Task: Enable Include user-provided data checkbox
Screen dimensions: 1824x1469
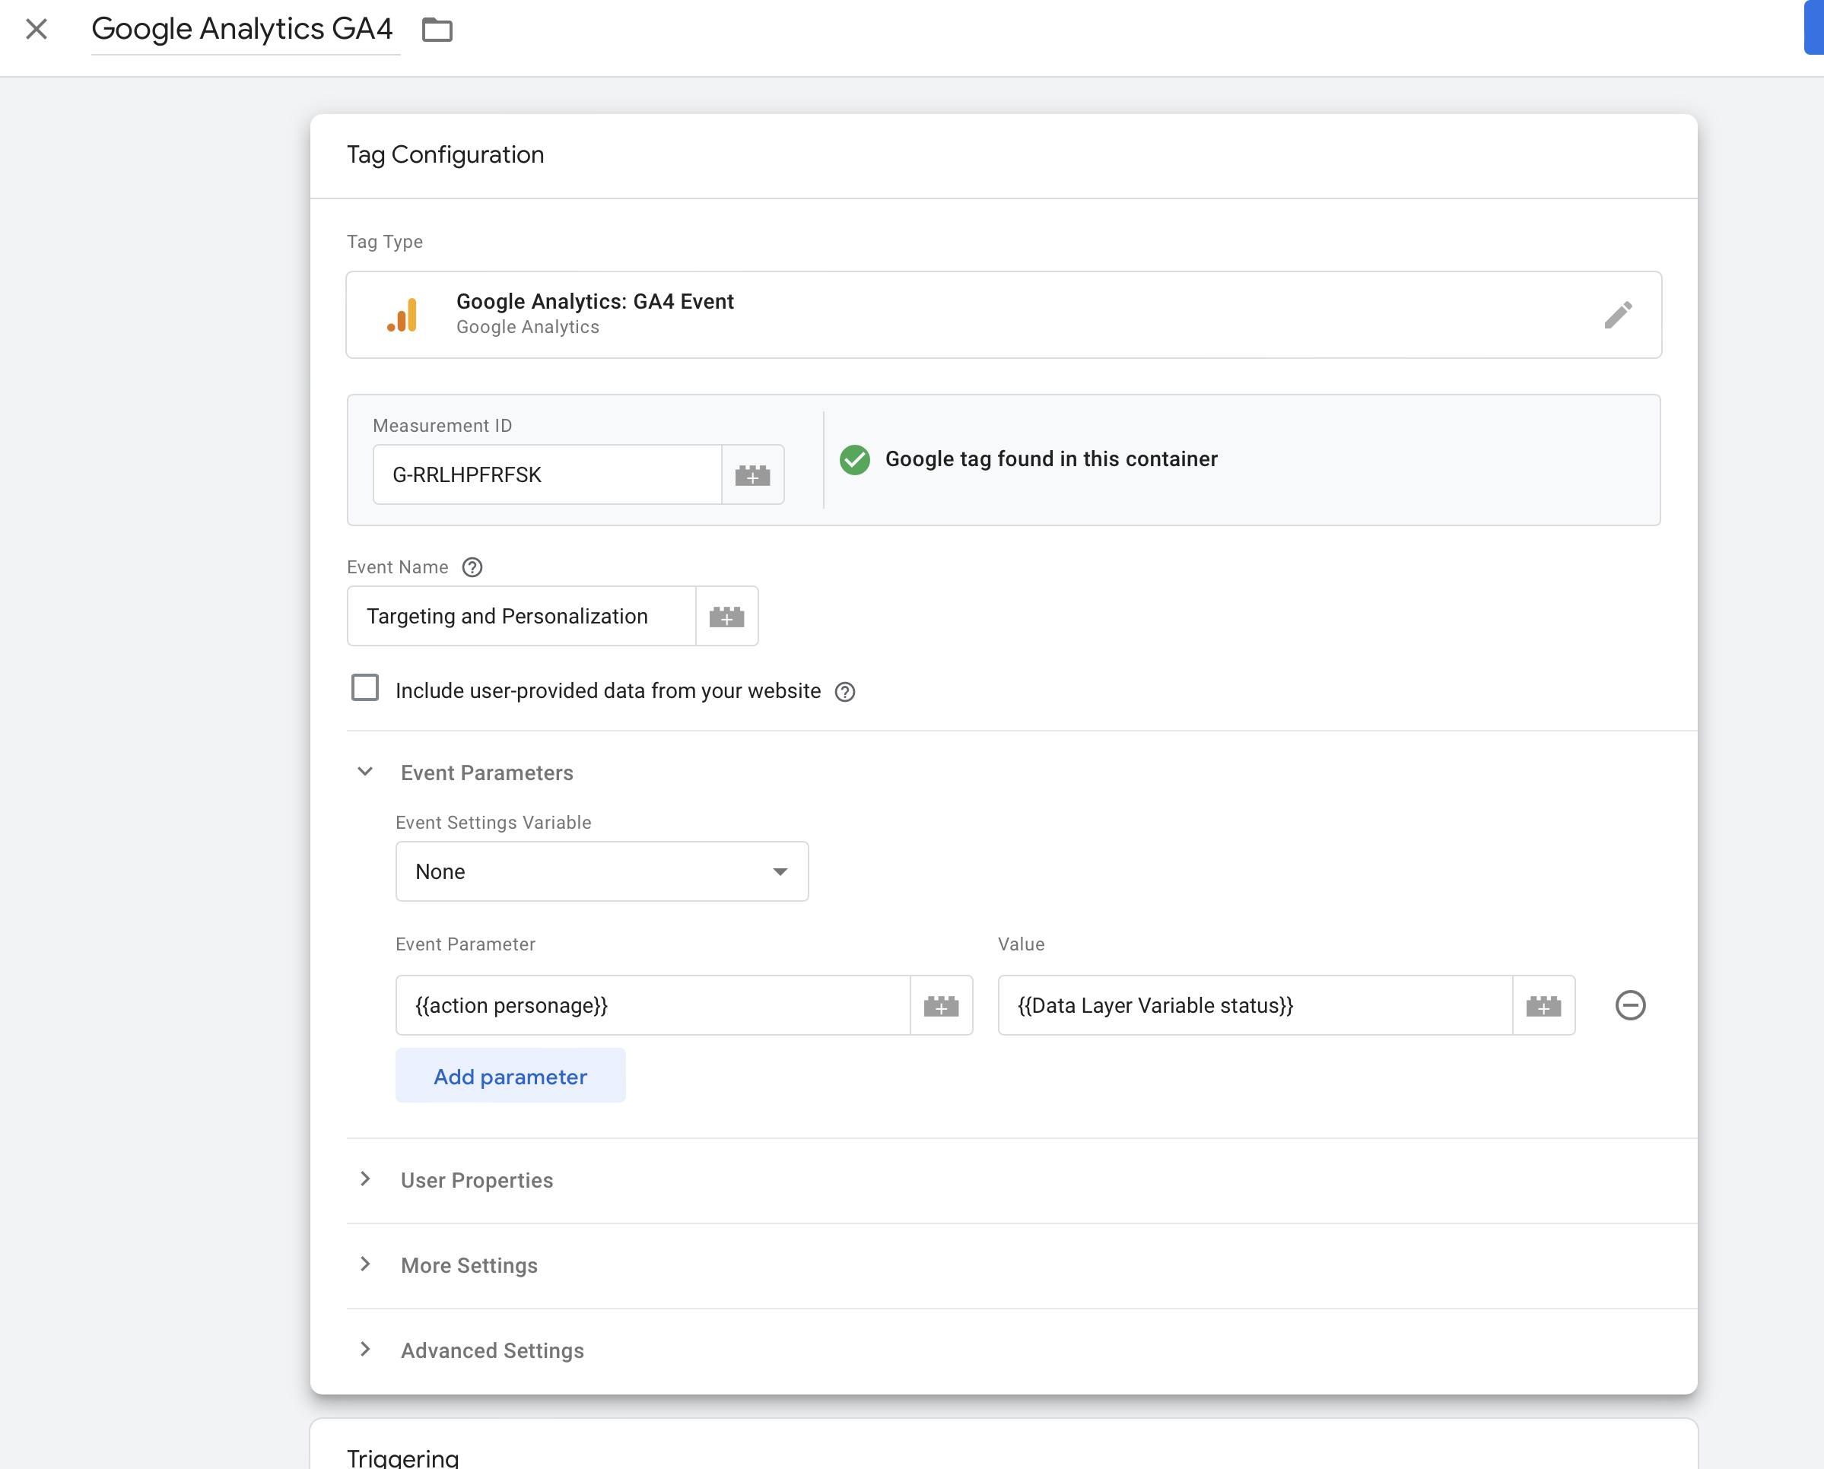Action: 365,688
